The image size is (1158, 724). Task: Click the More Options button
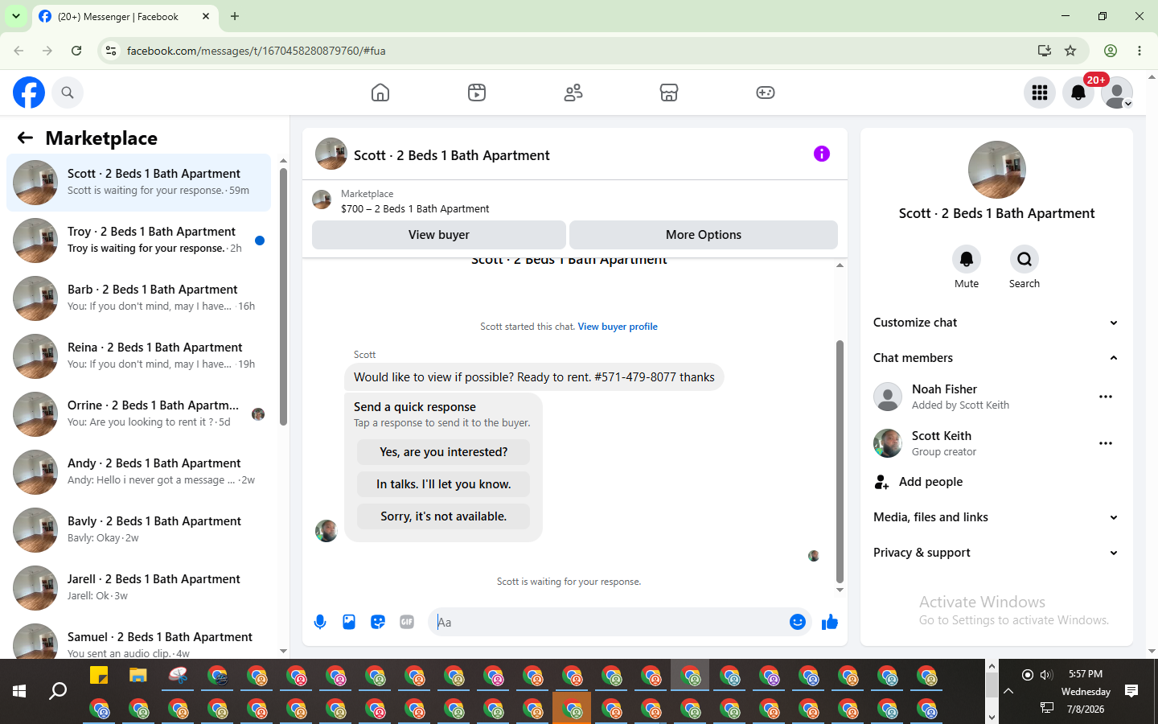tap(704, 235)
